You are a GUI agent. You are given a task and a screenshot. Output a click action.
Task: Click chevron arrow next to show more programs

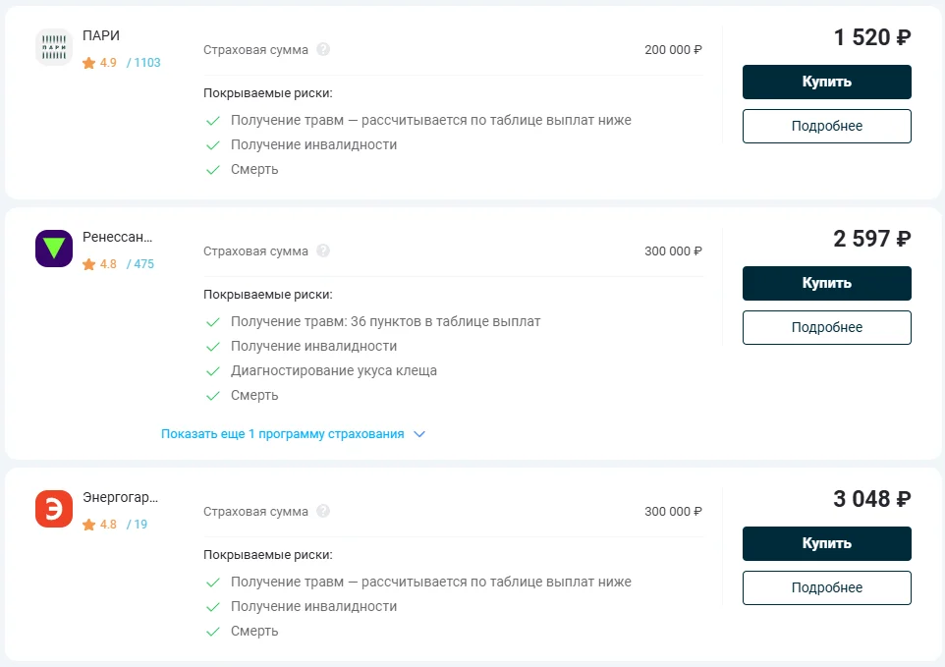point(419,434)
